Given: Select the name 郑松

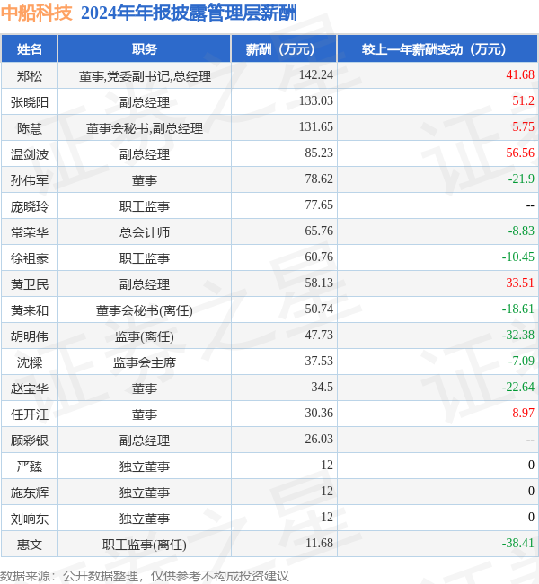Looking at the screenshot, I should tap(30, 76).
